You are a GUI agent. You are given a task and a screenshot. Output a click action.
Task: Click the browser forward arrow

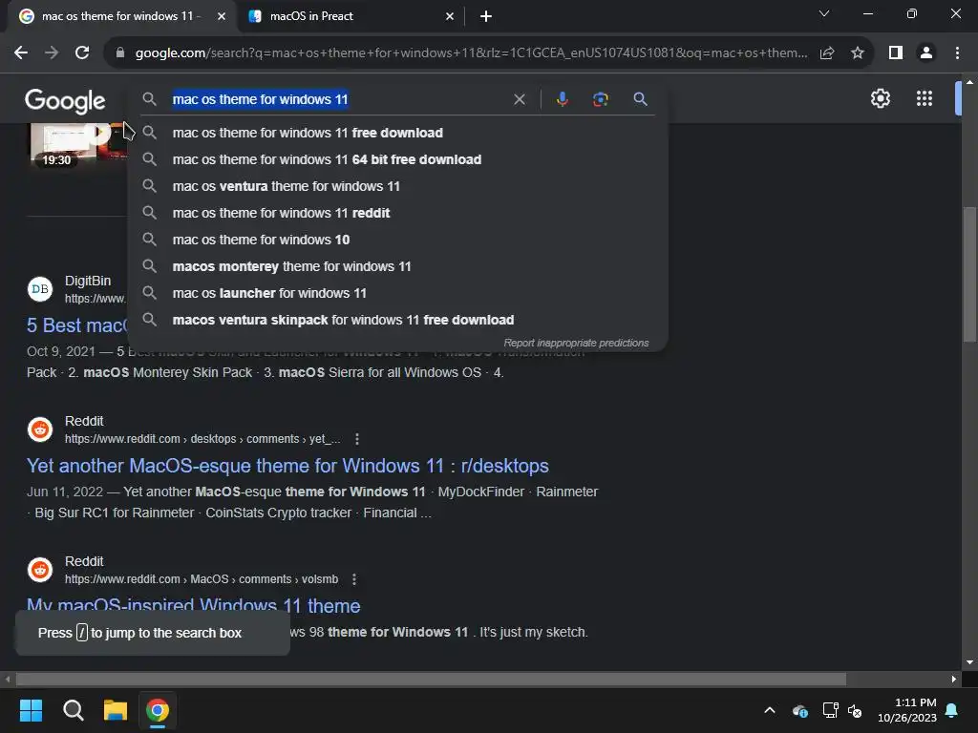52,53
